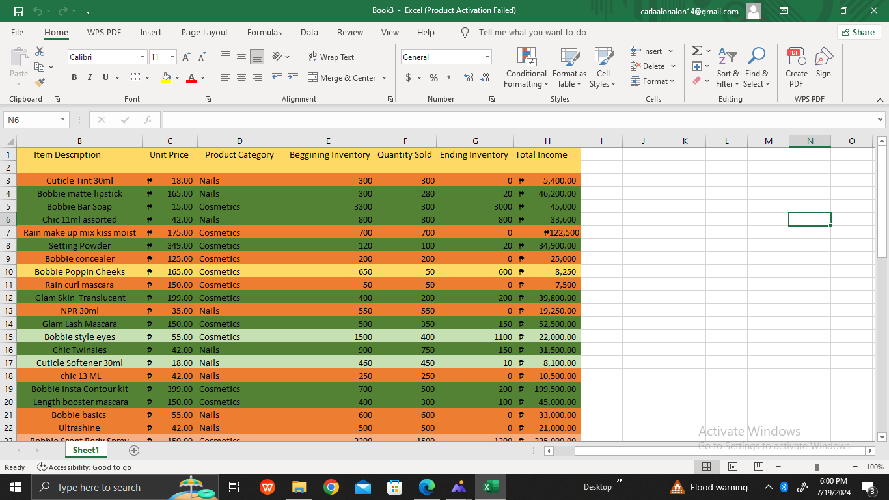Click the Increase Decimal icon
This screenshot has width=889, height=500.
pos(469,77)
